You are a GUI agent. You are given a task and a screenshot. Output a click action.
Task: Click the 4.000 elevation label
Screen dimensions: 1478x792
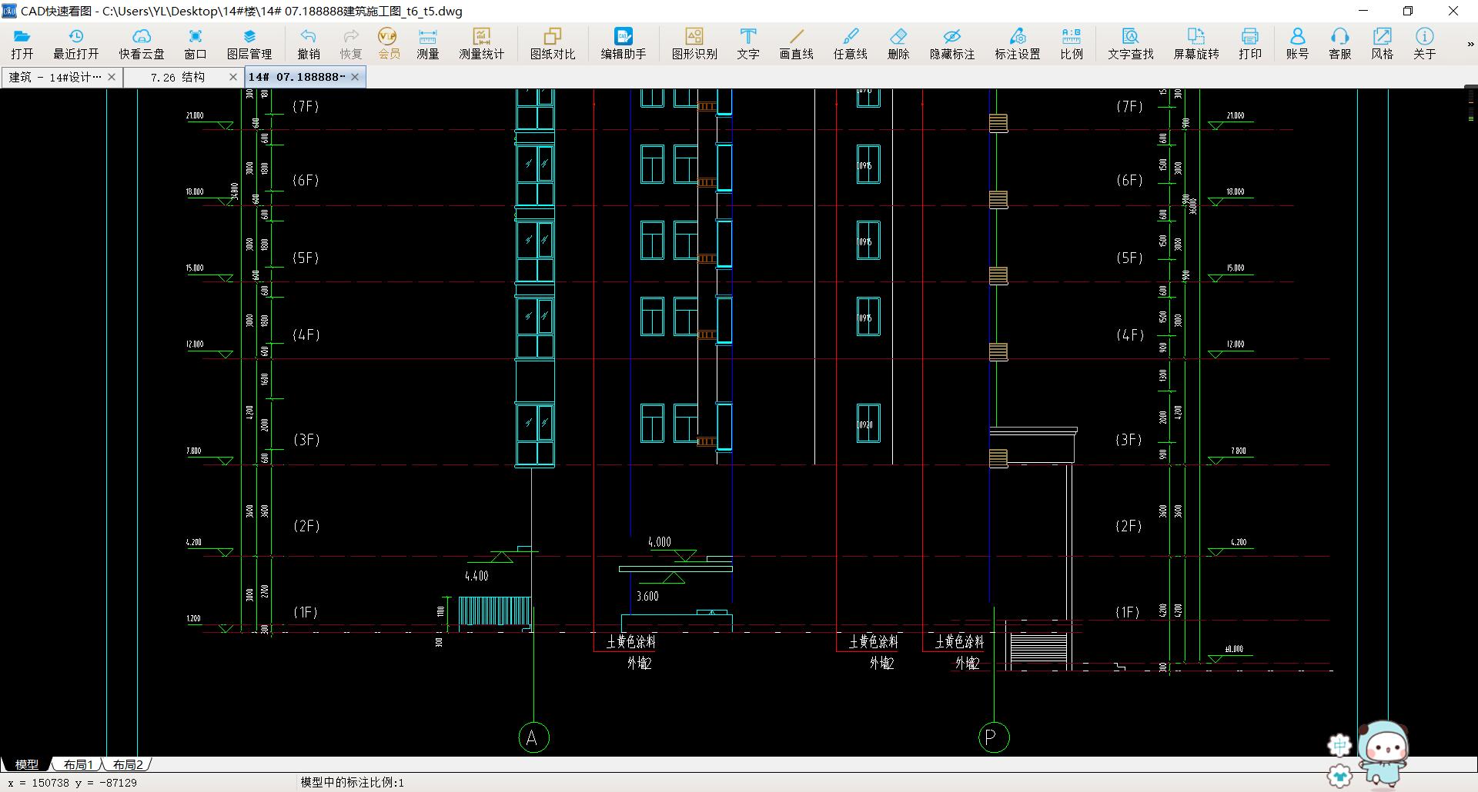click(x=660, y=542)
